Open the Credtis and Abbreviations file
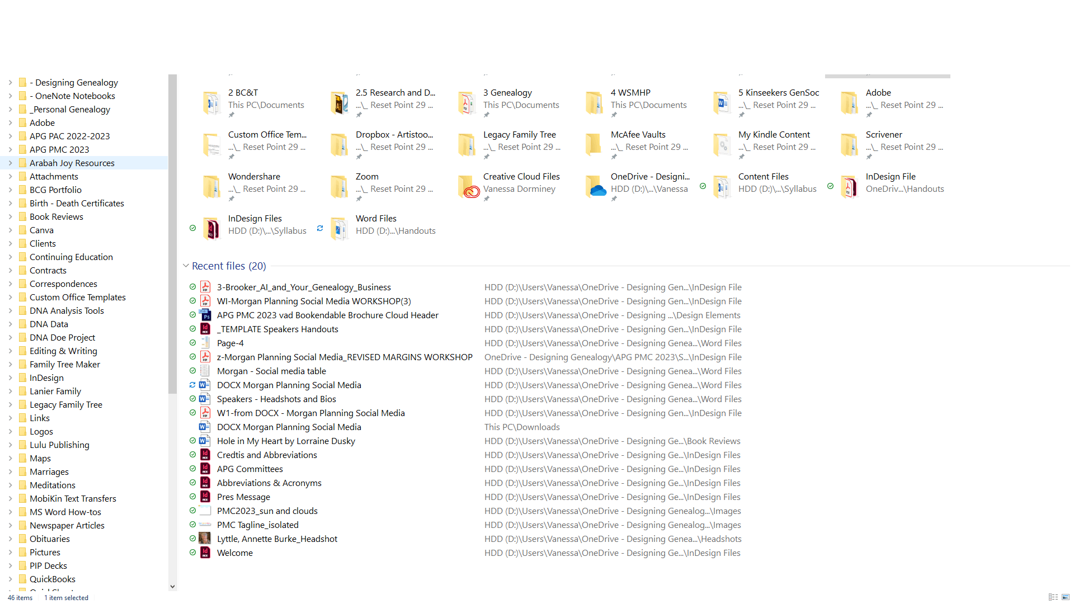This screenshot has width=1074, height=604. point(267,455)
